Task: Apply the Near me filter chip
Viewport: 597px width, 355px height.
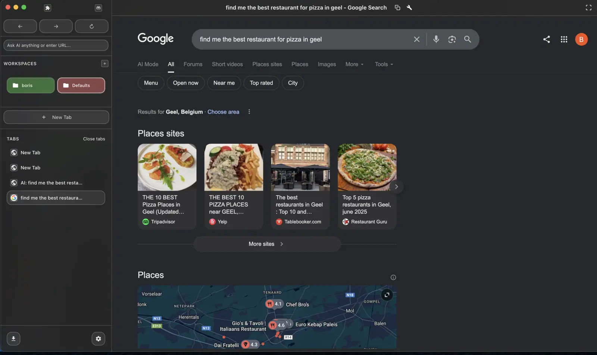Action: (224, 83)
